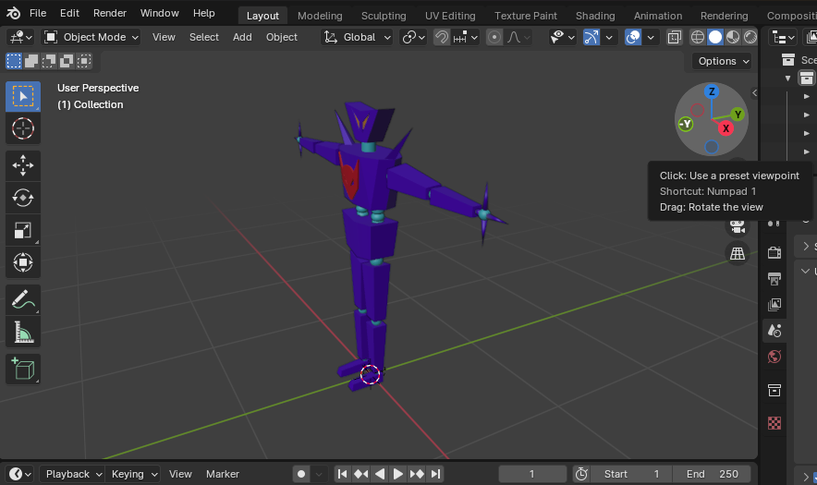Open the gizmo settings dropdown arrow
The height and width of the screenshot is (485, 817).
pos(609,37)
